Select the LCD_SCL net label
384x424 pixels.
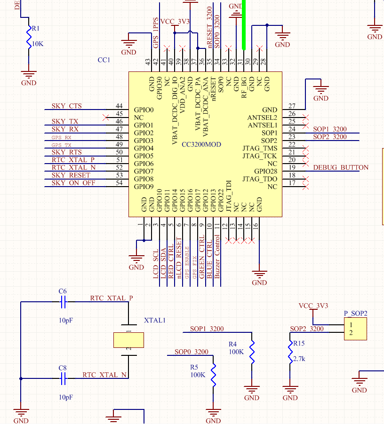click(x=156, y=264)
